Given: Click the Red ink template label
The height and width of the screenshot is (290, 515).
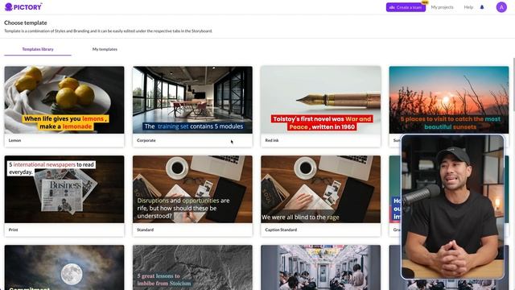Looking at the screenshot, I should 272,140.
